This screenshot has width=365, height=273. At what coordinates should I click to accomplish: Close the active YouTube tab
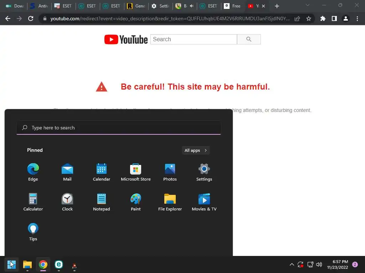click(x=263, y=6)
